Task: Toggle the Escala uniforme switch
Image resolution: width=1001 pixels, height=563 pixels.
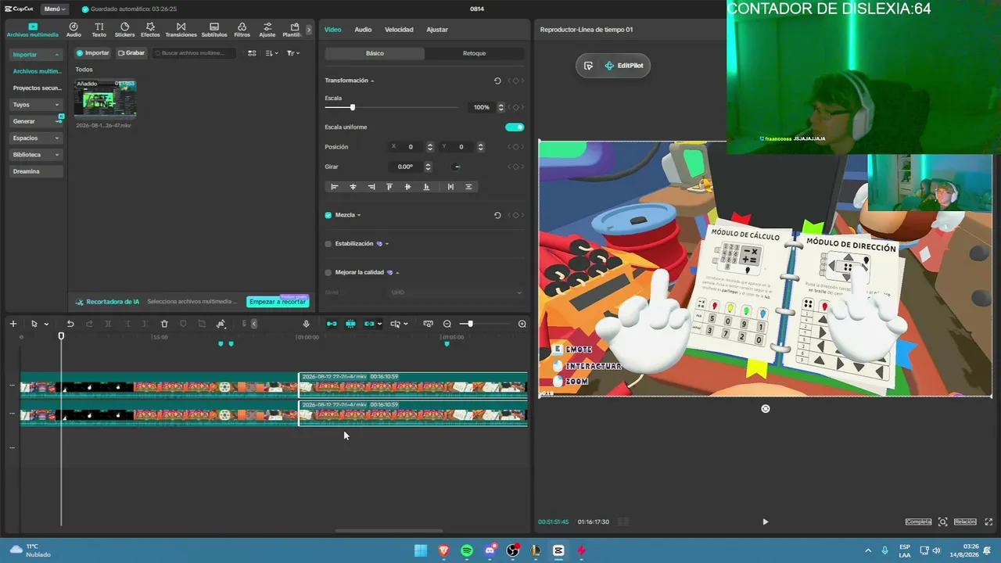Action: pos(515,127)
